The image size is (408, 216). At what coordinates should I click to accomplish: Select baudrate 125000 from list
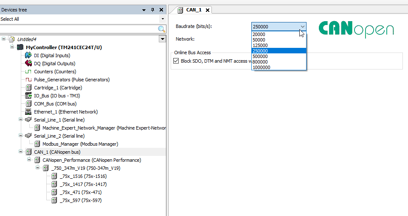click(x=279, y=45)
